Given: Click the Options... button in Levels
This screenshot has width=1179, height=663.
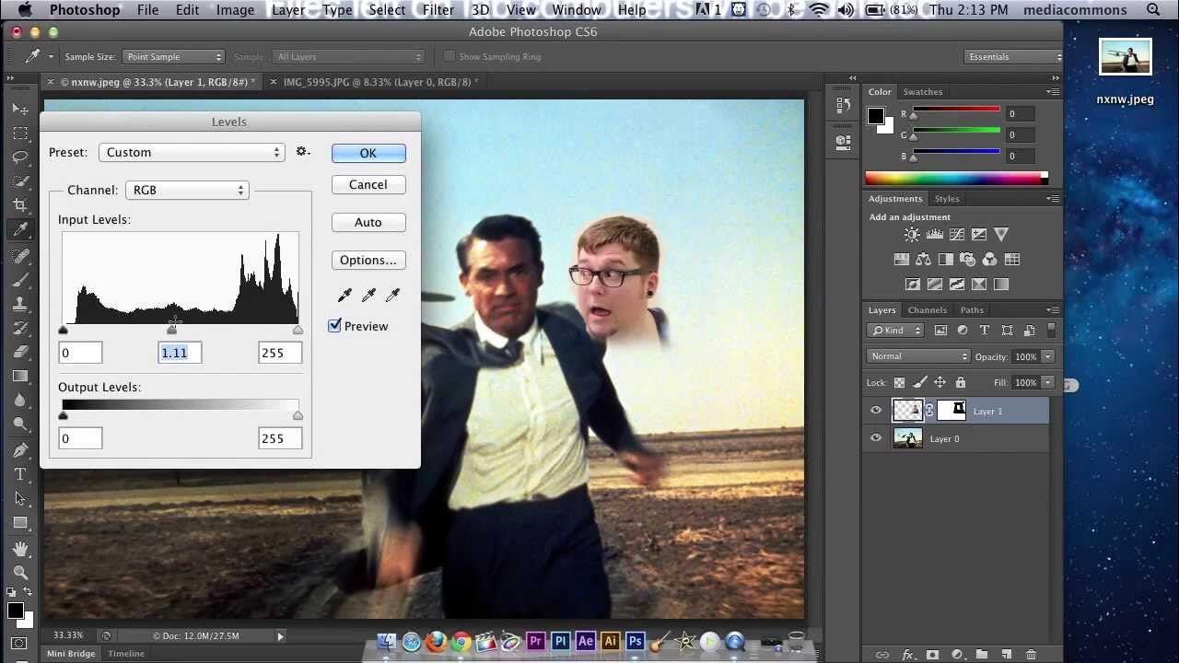Looking at the screenshot, I should pyautogui.click(x=368, y=260).
